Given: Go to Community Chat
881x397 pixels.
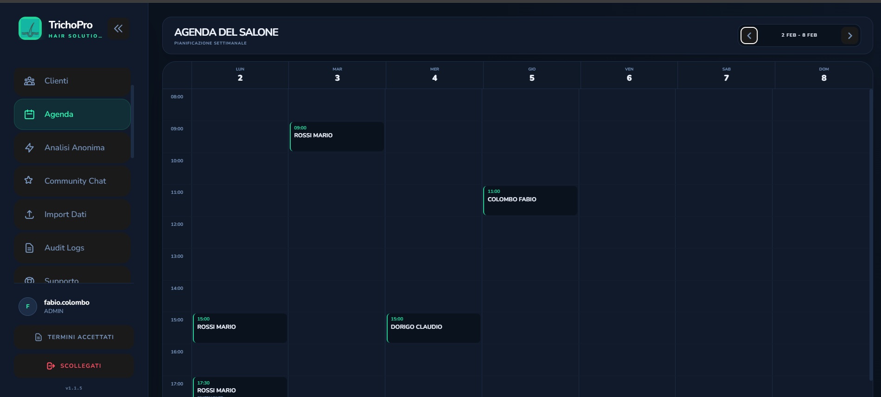Looking at the screenshot, I should pos(72,181).
